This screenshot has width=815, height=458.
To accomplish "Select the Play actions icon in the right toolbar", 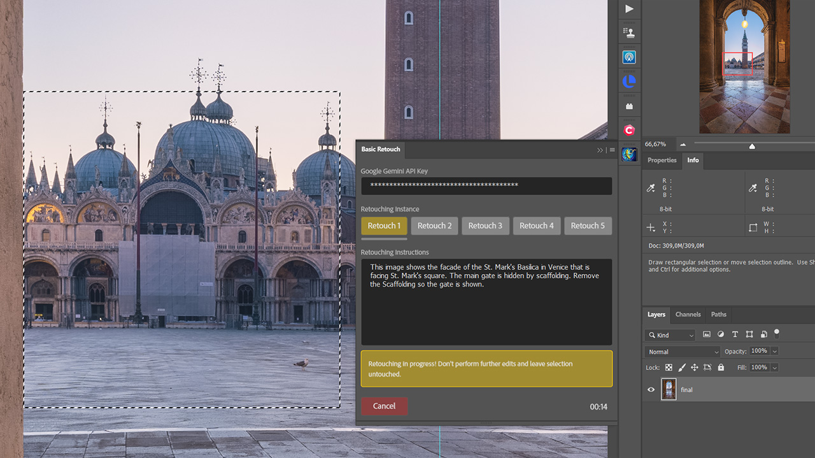I will 629,9.
